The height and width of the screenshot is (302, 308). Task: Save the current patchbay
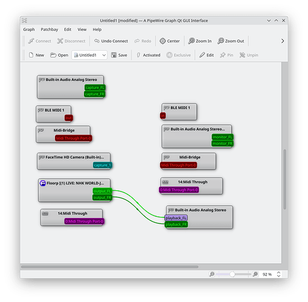[119, 55]
